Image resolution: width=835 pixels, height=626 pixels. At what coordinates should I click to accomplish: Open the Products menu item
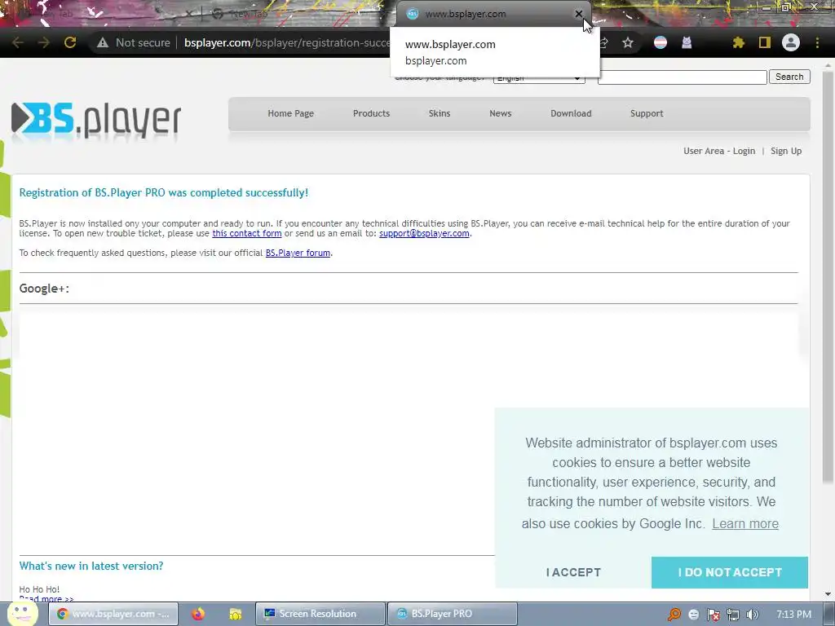pyautogui.click(x=371, y=113)
